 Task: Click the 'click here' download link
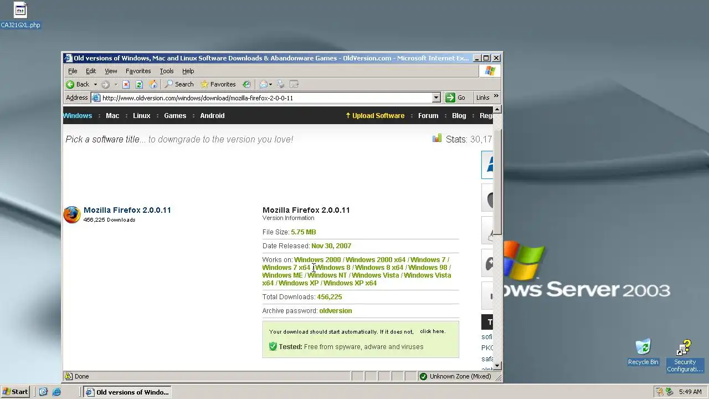coord(432,331)
